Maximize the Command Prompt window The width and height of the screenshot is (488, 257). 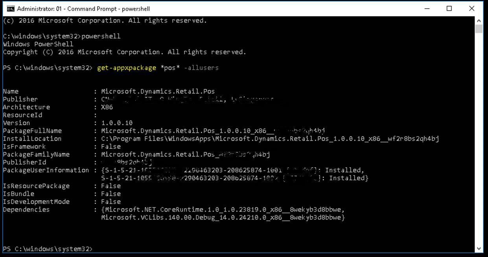click(x=449, y=8)
